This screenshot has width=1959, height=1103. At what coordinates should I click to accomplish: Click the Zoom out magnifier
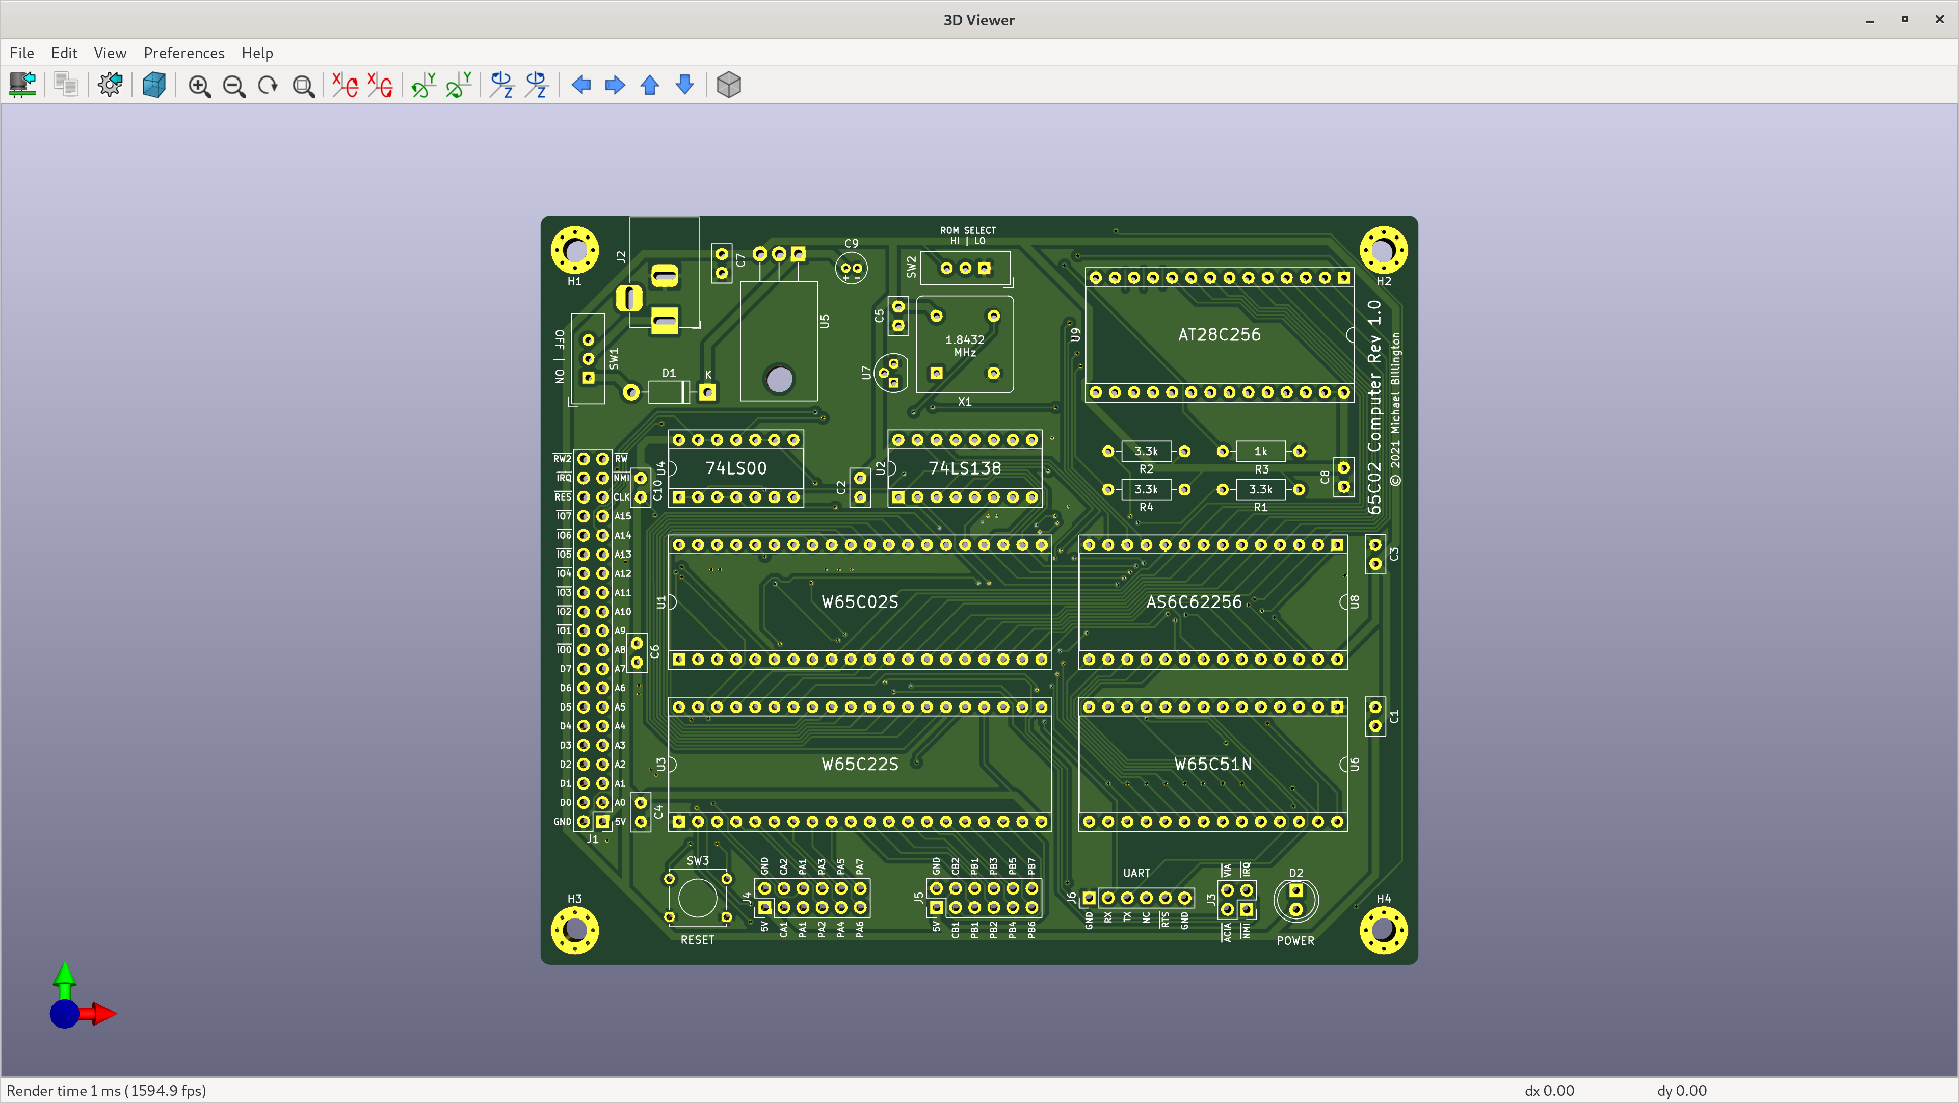pyautogui.click(x=234, y=85)
